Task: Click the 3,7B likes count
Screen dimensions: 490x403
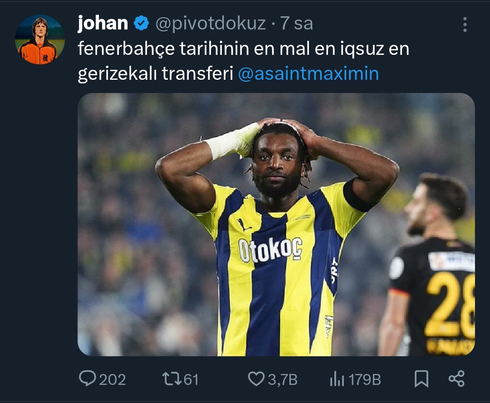Action: pos(283,379)
